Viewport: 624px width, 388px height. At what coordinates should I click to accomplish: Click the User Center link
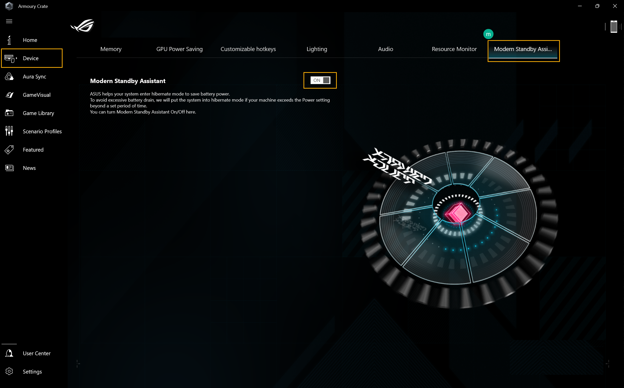37,353
